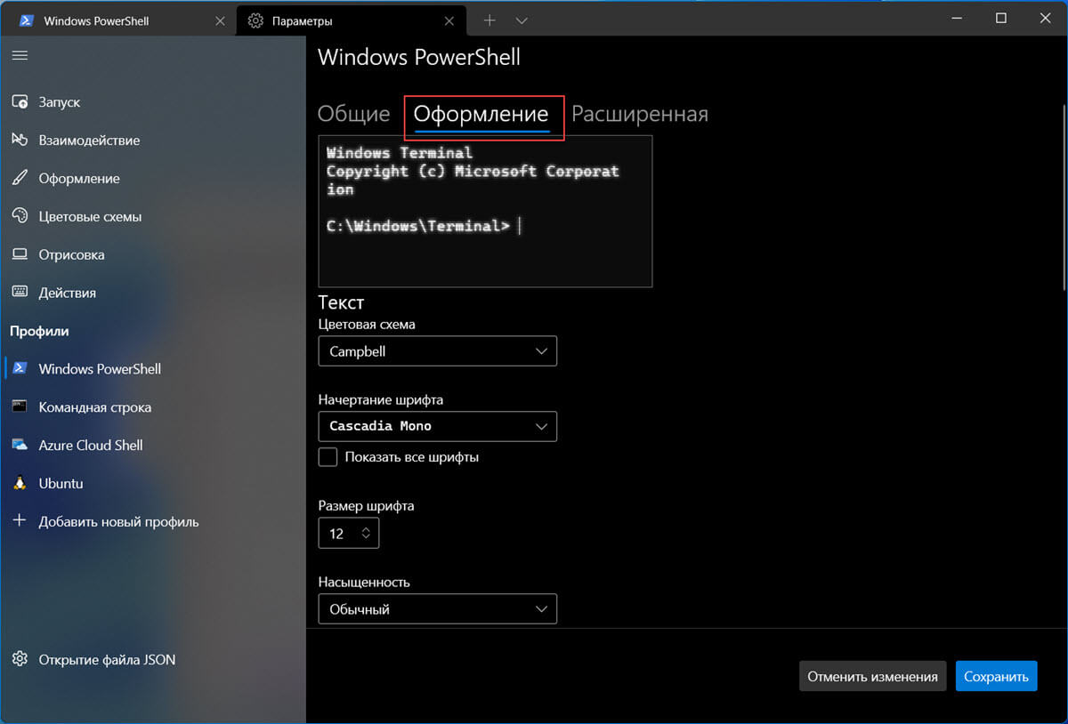1068x724 pixels.
Task: Click the Ubuntu penguin icon
Action: coord(20,483)
